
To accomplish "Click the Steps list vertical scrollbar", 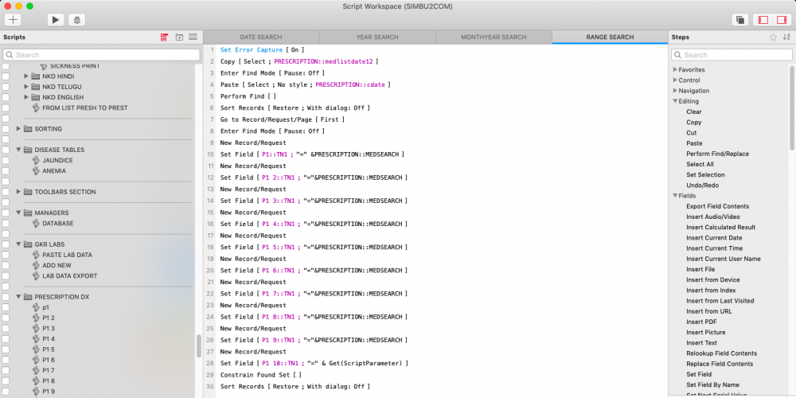I will (792, 107).
